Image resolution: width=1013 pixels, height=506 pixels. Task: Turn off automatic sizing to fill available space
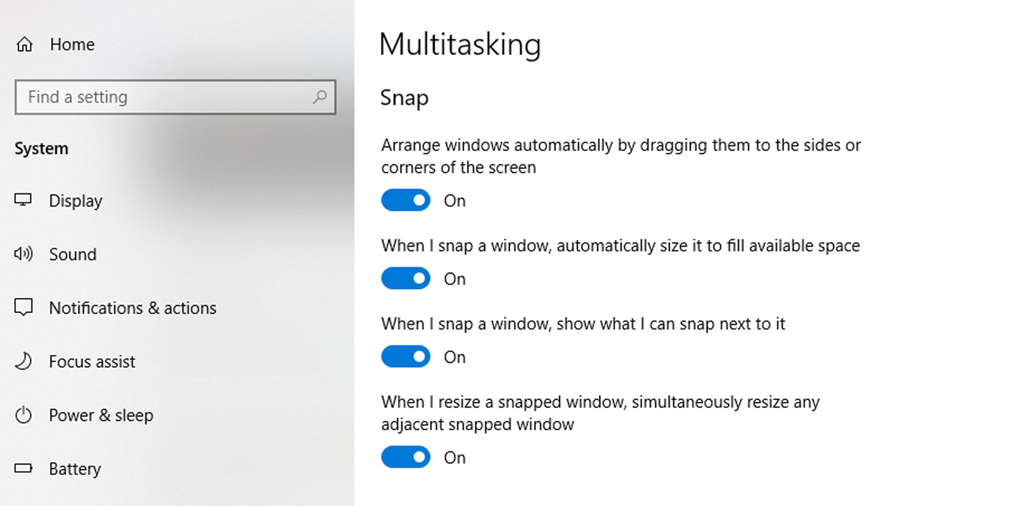(x=406, y=278)
